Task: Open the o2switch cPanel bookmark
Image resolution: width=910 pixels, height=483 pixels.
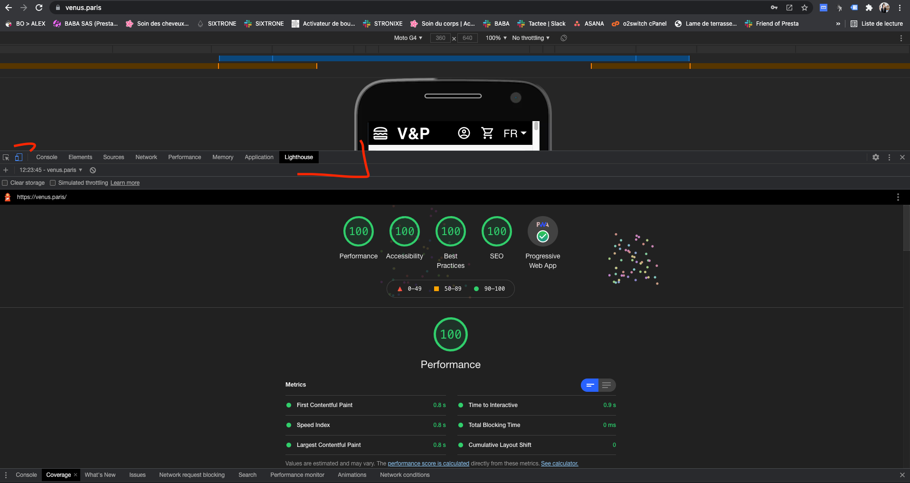Action: (x=639, y=24)
